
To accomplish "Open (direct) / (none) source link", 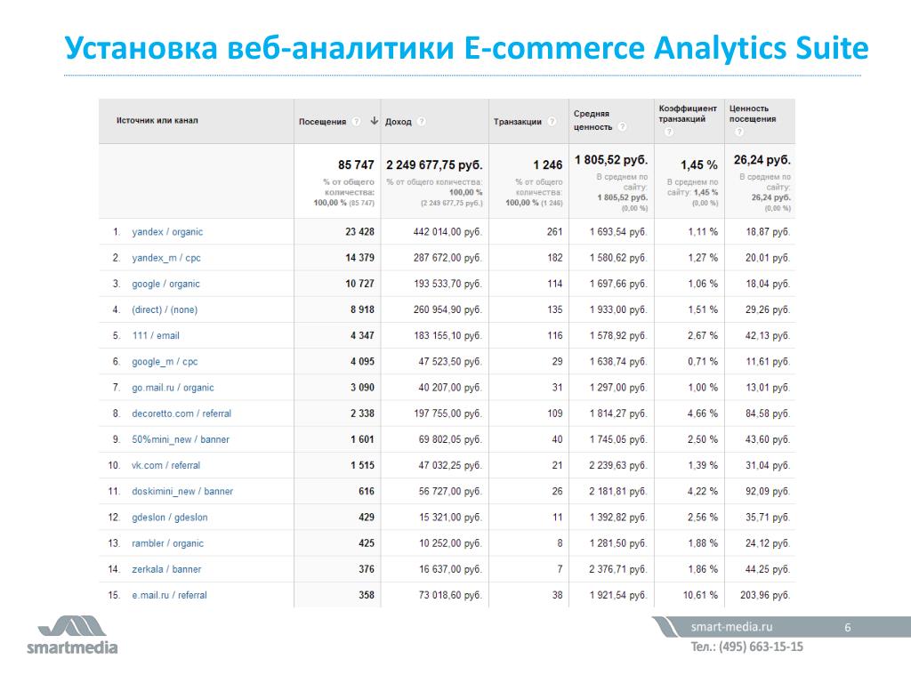I will [165, 309].
